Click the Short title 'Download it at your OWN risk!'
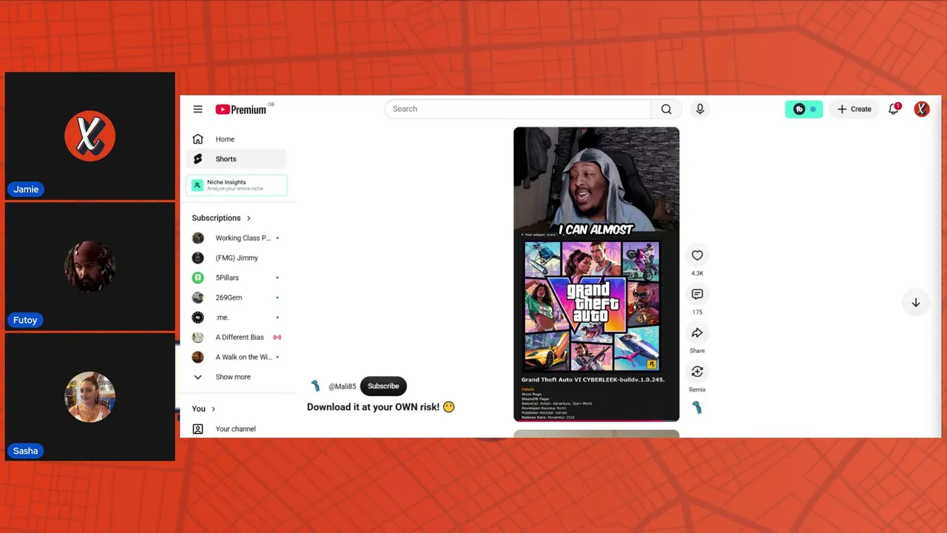This screenshot has height=533, width=947. click(381, 407)
